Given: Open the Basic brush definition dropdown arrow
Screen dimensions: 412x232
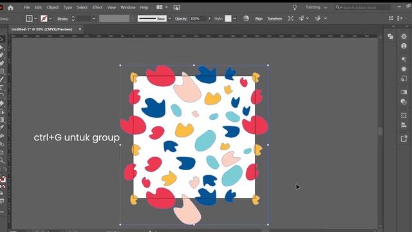Looking at the screenshot, I should click(169, 19).
